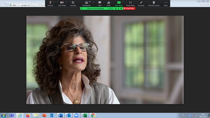Open PowerPoint from the taskbar
The image size is (210, 118).
coord(44,115)
